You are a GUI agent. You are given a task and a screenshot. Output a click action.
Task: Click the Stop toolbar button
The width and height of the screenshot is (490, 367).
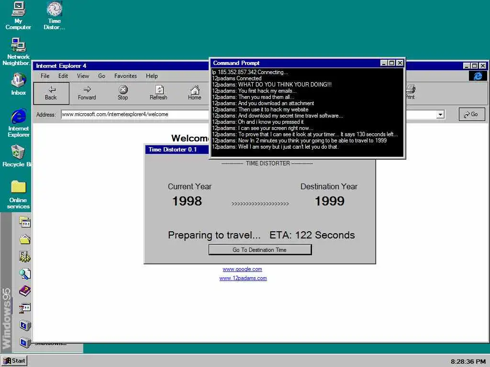click(123, 93)
